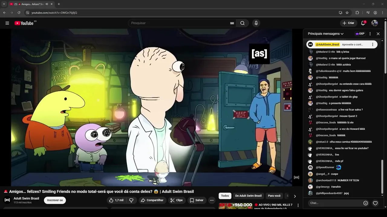The image size is (387, 217).
Task: Open the media control icon in toolbar
Action: [368, 13]
